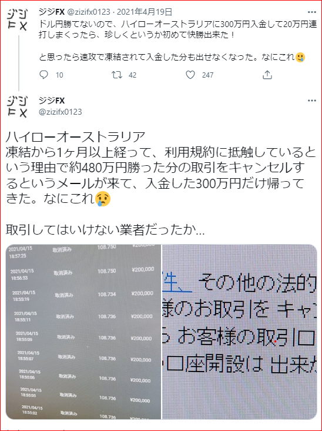Open ジジFX avatar on the second tweet
The height and width of the screenshot is (431, 322).
(x=17, y=106)
